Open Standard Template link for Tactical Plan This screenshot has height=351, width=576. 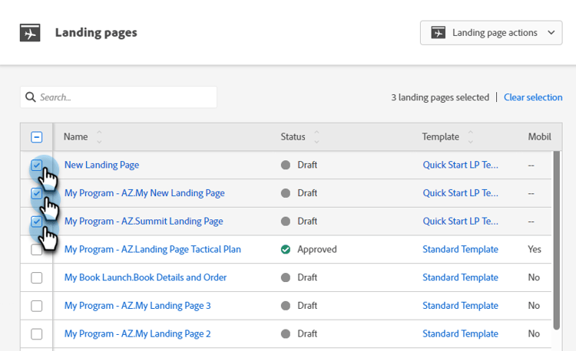pos(460,249)
